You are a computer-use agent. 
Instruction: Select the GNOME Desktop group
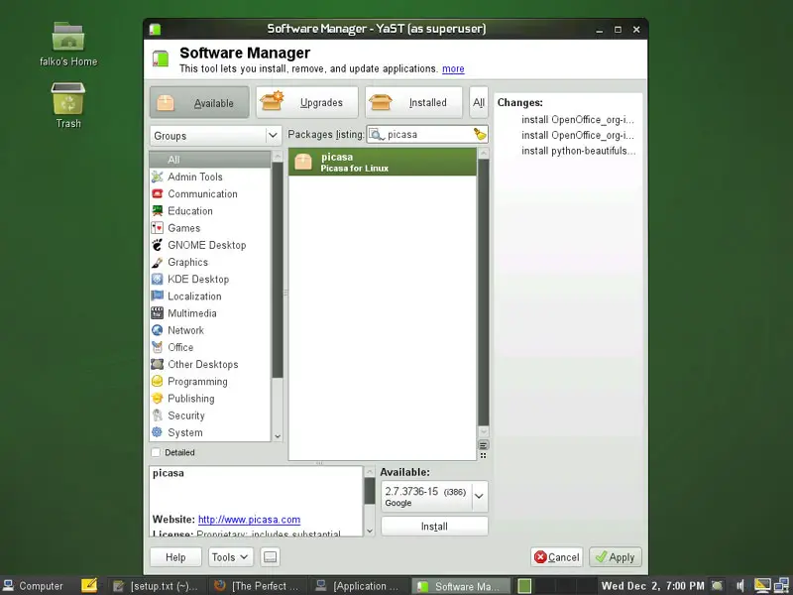pyautogui.click(x=210, y=245)
